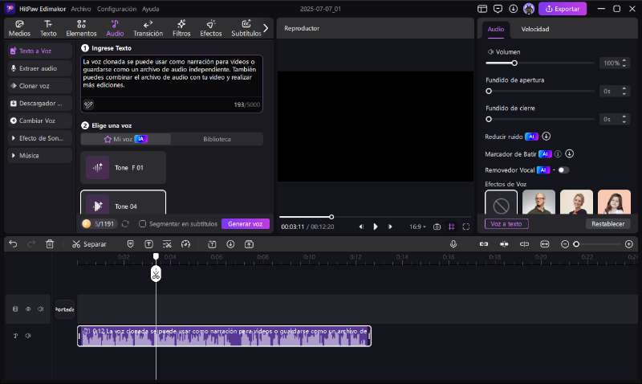642x384 pixels.
Task: Open the Archivo menu
Action: (x=81, y=9)
